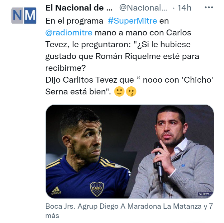The width and height of the screenshot is (224, 223).
Task: Click the kissing face emoji
Action: [131, 91]
